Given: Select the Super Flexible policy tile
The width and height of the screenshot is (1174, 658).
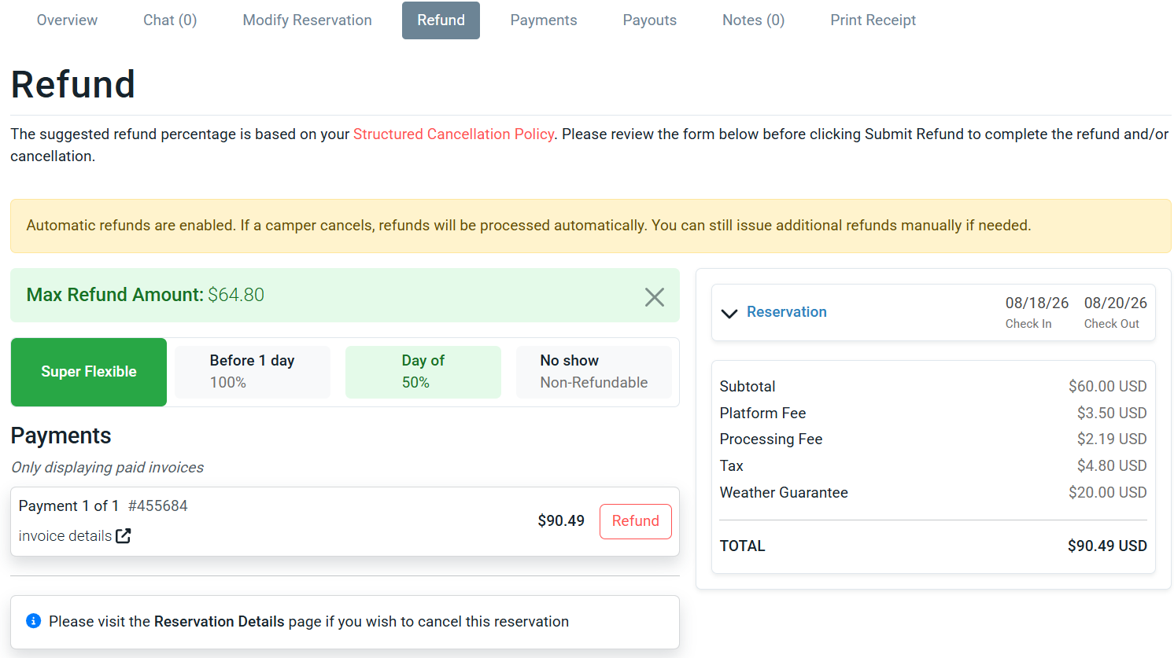Looking at the screenshot, I should click(x=89, y=372).
